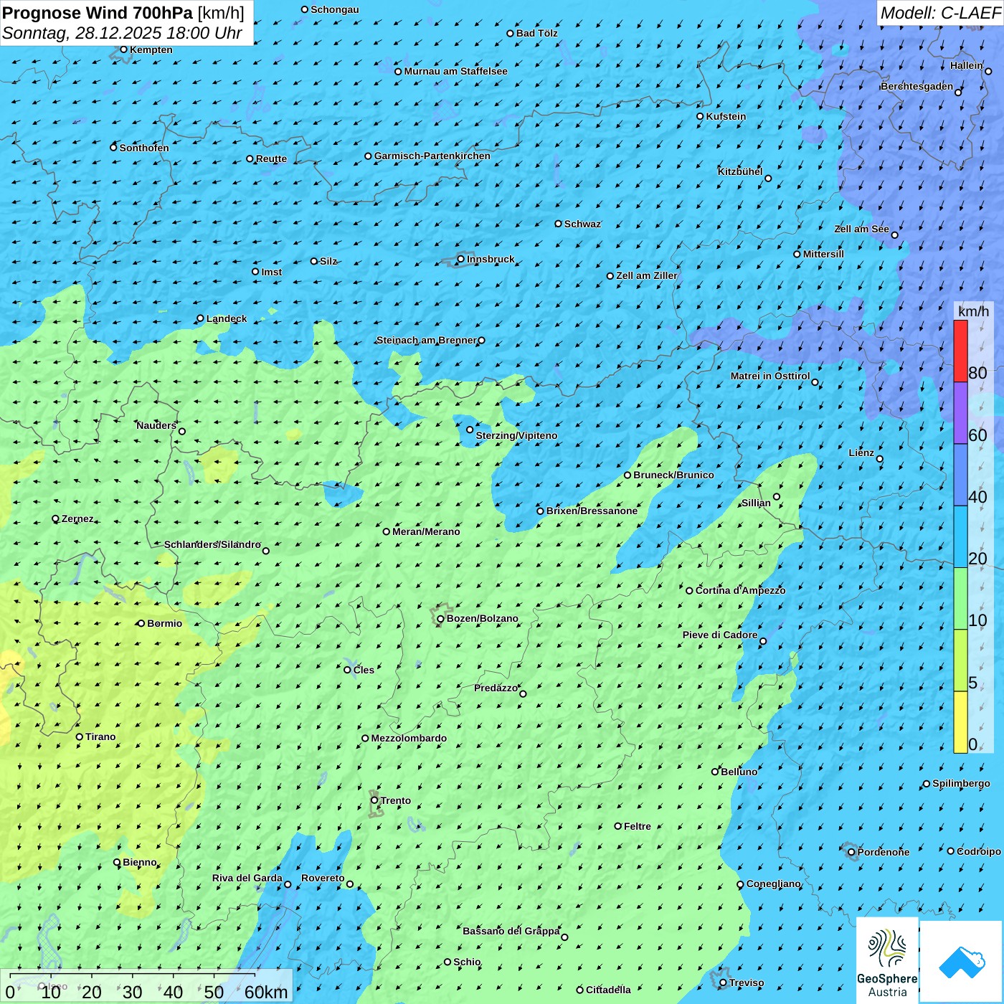The image size is (1004, 1004).
Task: Click the "Schlanders/Silandro" label
Action: pos(212,544)
